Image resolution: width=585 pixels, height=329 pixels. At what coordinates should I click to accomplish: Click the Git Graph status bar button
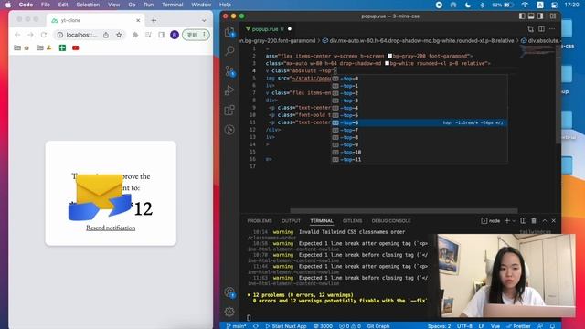[x=378, y=326]
